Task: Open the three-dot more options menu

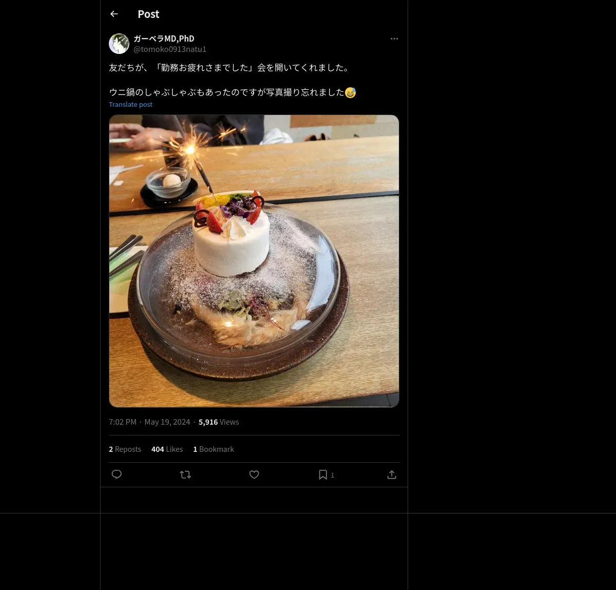Action: pos(394,39)
